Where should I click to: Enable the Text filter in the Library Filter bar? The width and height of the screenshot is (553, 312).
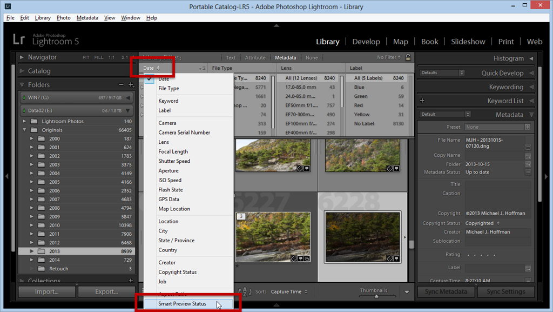click(231, 57)
